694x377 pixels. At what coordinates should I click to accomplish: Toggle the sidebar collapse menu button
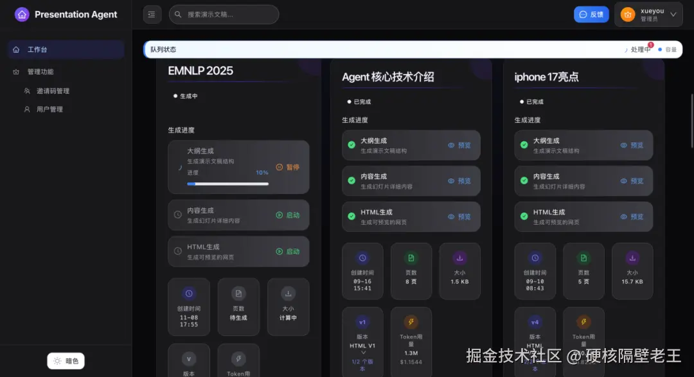(152, 15)
